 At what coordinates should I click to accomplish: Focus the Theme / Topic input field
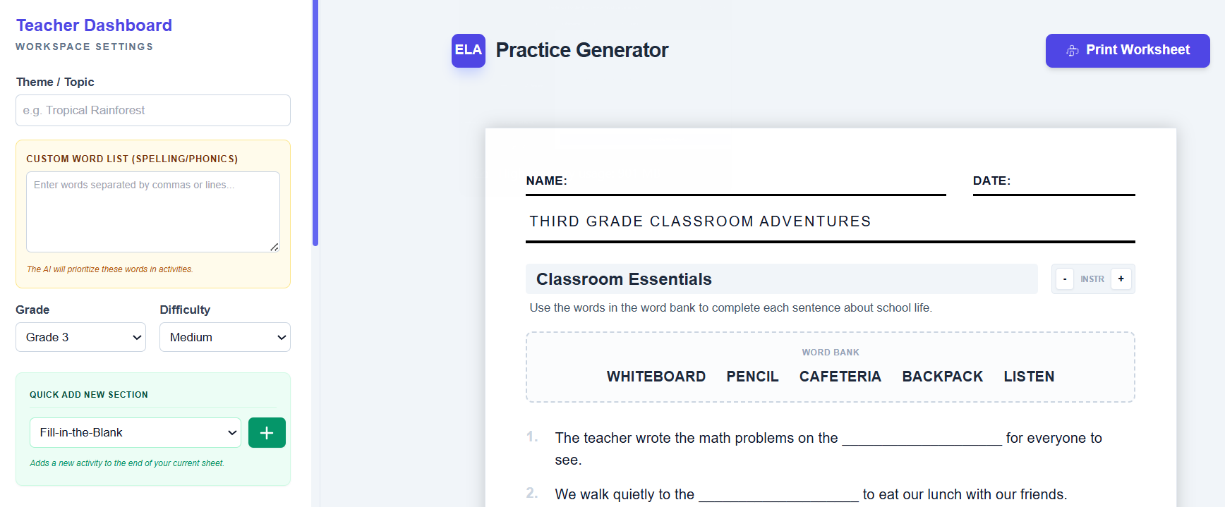tap(153, 110)
